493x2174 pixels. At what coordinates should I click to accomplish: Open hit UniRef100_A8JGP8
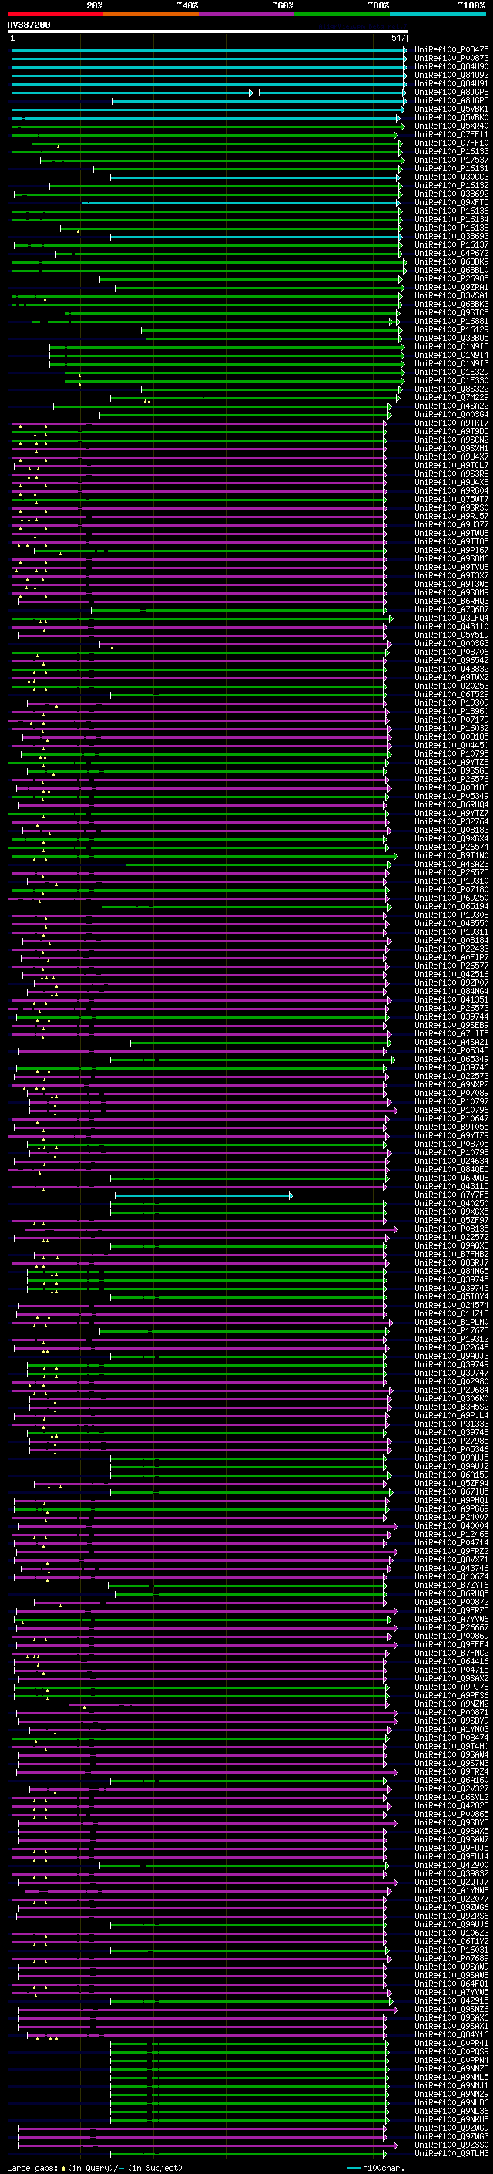coord(451,92)
